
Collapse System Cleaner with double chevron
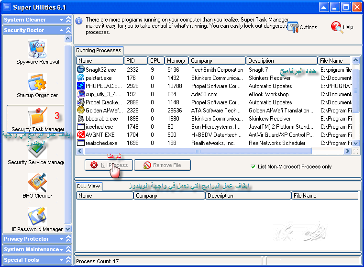click(x=68, y=20)
